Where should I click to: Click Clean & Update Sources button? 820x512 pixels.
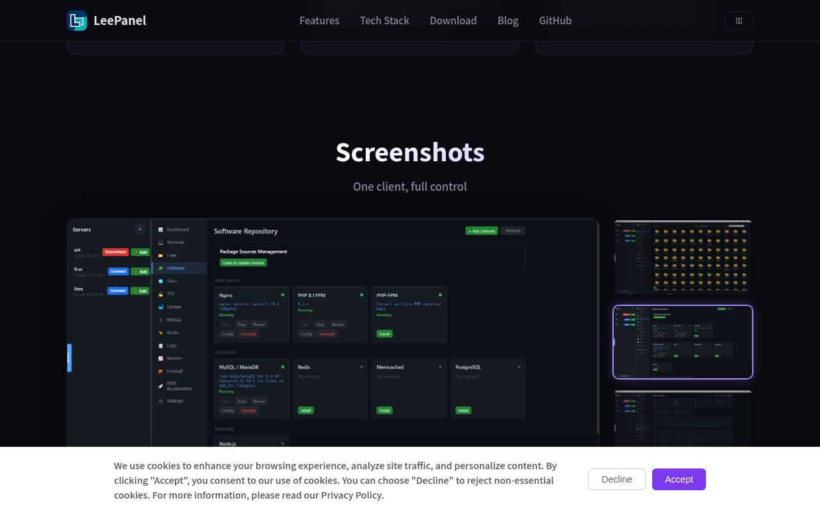pos(243,262)
